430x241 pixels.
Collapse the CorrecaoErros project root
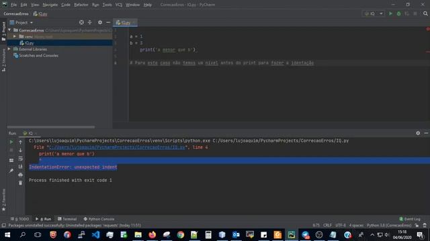[x=9, y=30]
